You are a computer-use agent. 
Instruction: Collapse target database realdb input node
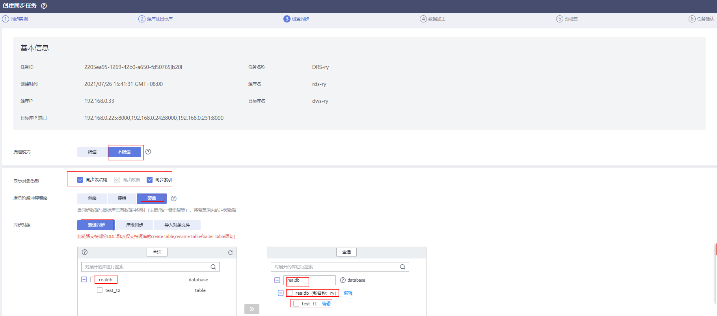(277, 280)
